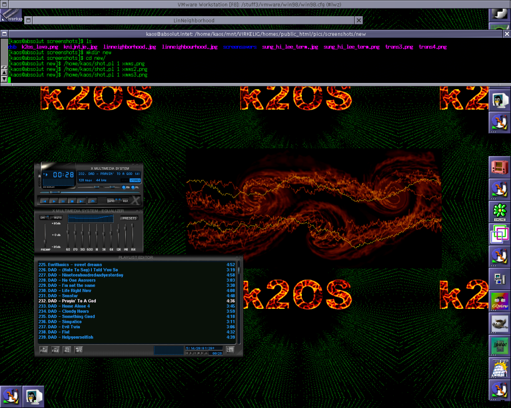Image resolution: width=511 pixels, height=408 pixels.
Task: Click the Workspace clip icon in top-left
Action: point(11,15)
